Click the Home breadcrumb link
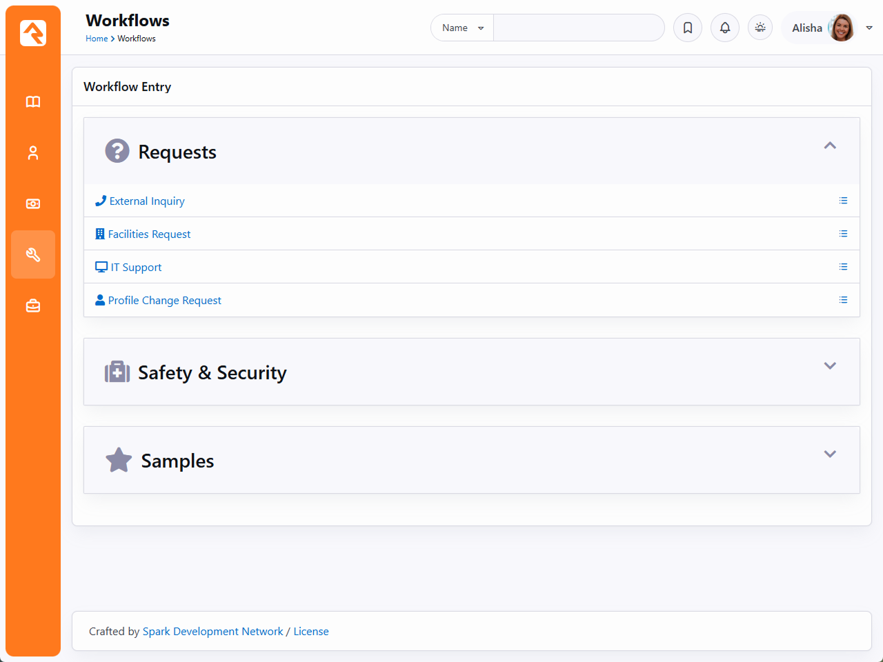 (97, 39)
